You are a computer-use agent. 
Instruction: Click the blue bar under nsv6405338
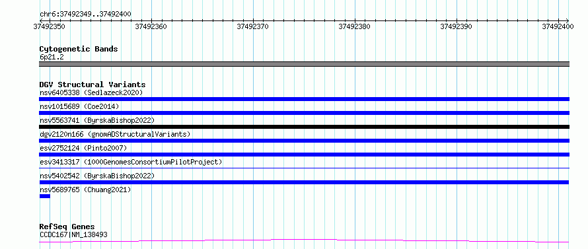304,99
